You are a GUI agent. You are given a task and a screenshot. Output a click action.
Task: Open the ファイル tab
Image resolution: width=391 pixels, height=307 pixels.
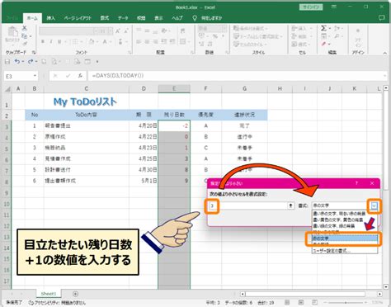click(x=12, y=18)
